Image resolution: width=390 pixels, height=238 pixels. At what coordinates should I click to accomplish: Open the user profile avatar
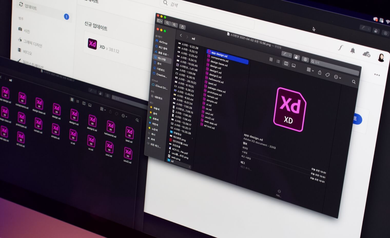point(381,57)
